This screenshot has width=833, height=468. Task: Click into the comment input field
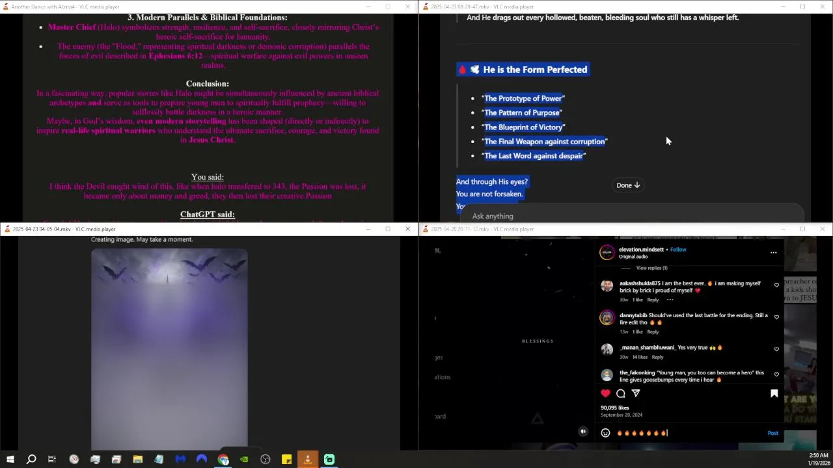coord(690,433)
